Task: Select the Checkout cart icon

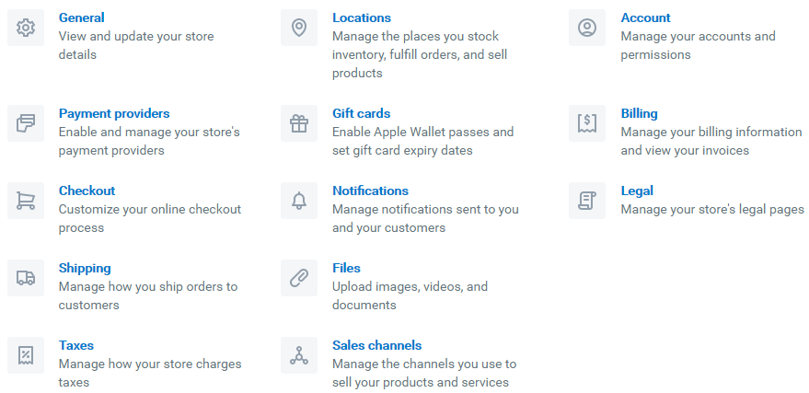Action: (x=26, y=201)
